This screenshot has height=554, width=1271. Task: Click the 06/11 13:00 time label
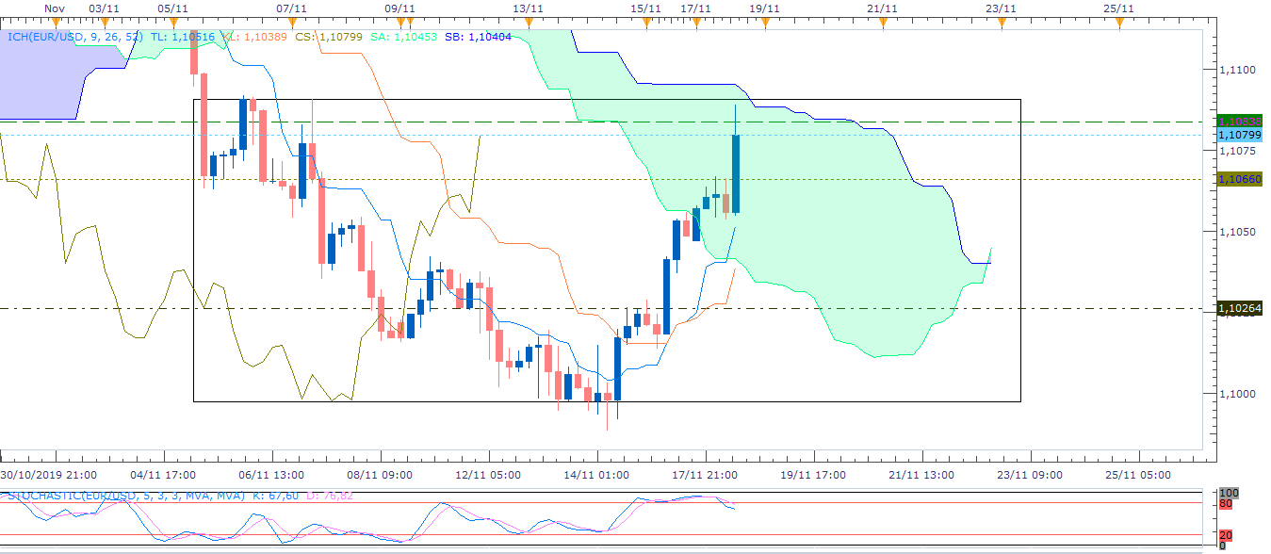(x=269, y=475)
